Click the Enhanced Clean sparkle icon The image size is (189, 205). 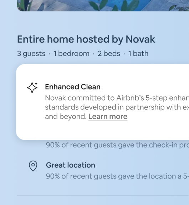tap(32, 88)
